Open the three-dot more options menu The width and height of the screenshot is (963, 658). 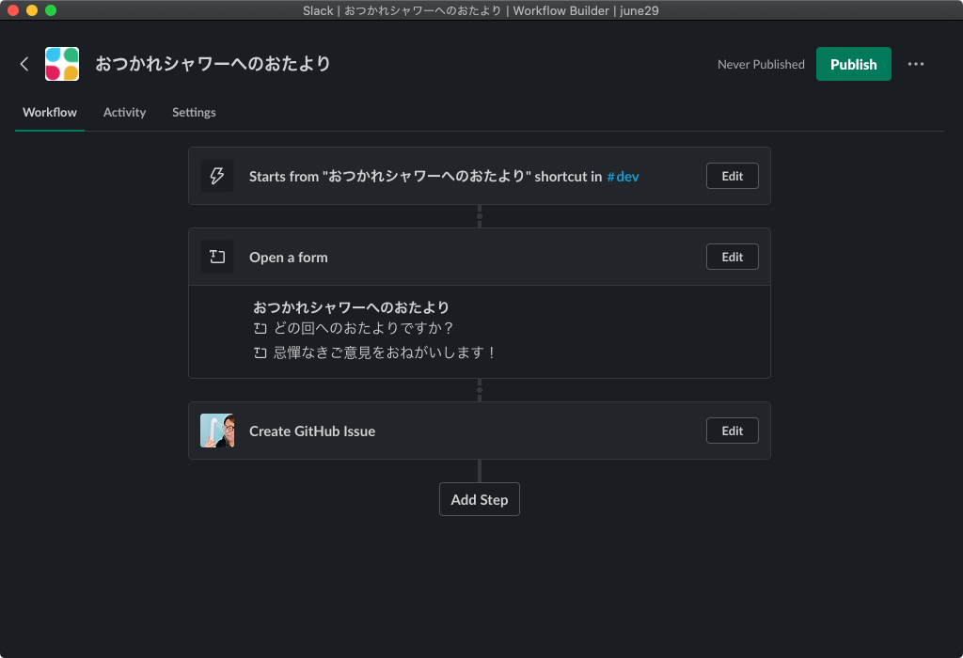coord(915,64)
